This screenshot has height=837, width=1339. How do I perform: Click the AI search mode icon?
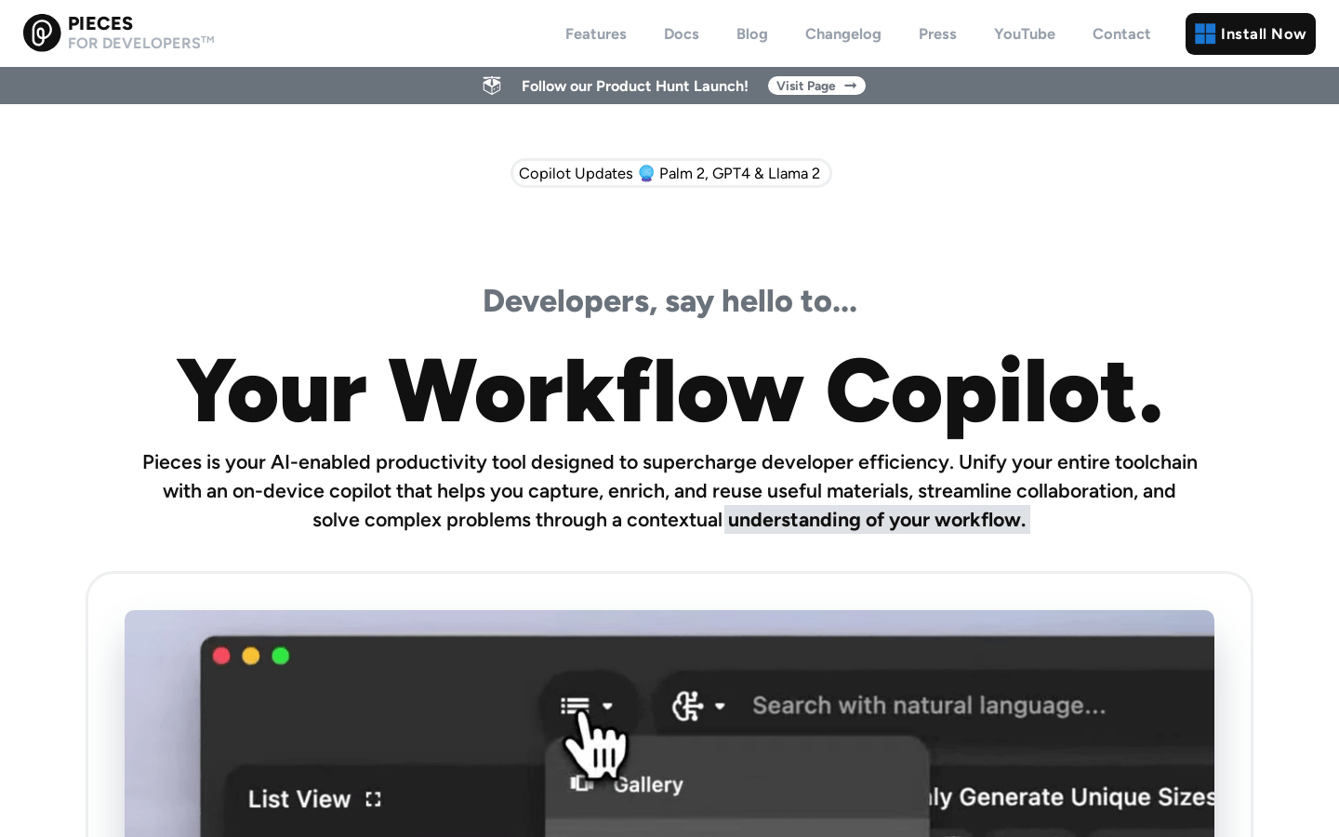coord(687,706)
